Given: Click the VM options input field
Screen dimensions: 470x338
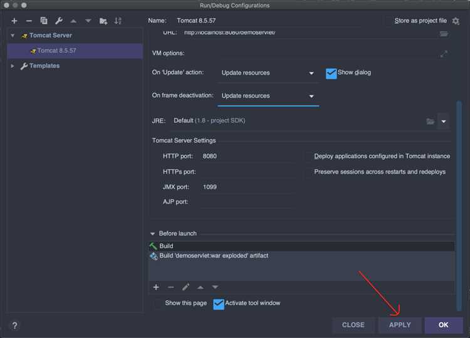Looking at the screenshot, I should 311,54.
